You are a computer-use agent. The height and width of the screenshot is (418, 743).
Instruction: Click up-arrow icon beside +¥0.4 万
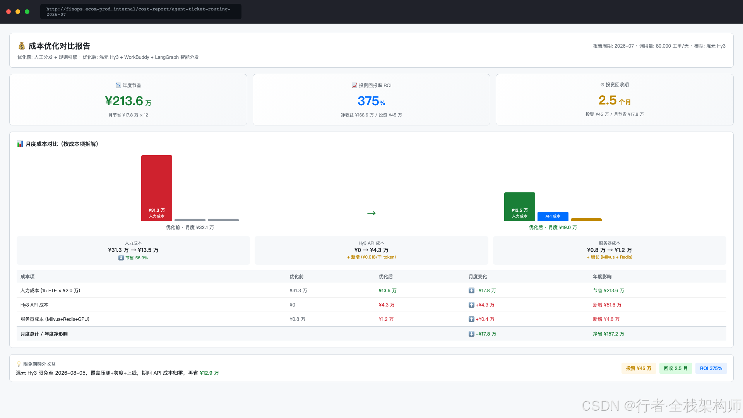471,319
